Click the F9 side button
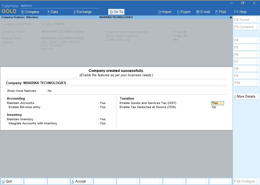The image size is (260, 185). pyautogui.click(x=245, y=76)
